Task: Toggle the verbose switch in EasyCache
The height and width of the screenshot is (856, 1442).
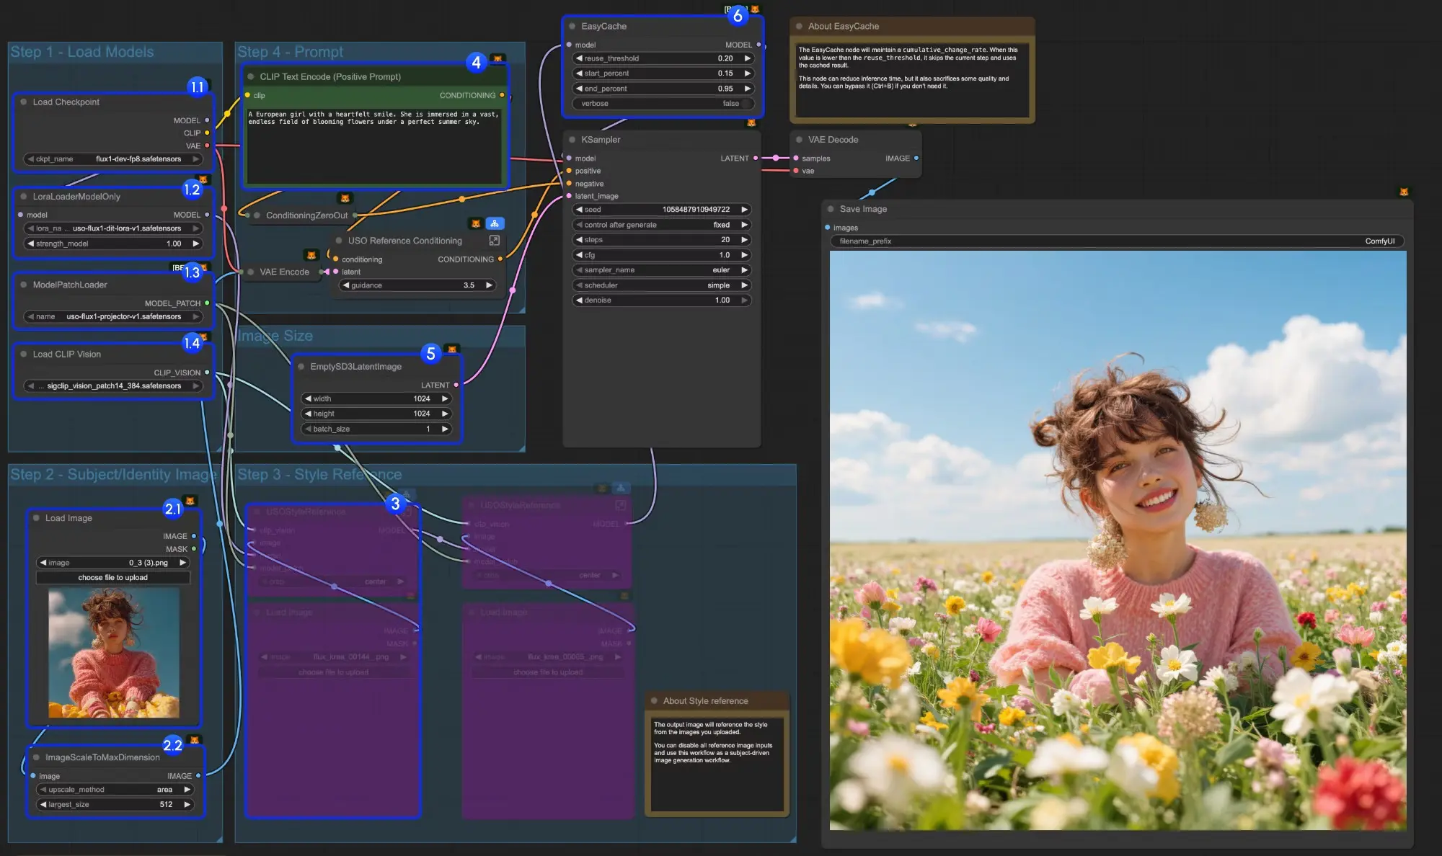Action: pyautogui.click(x=746, y=104)
